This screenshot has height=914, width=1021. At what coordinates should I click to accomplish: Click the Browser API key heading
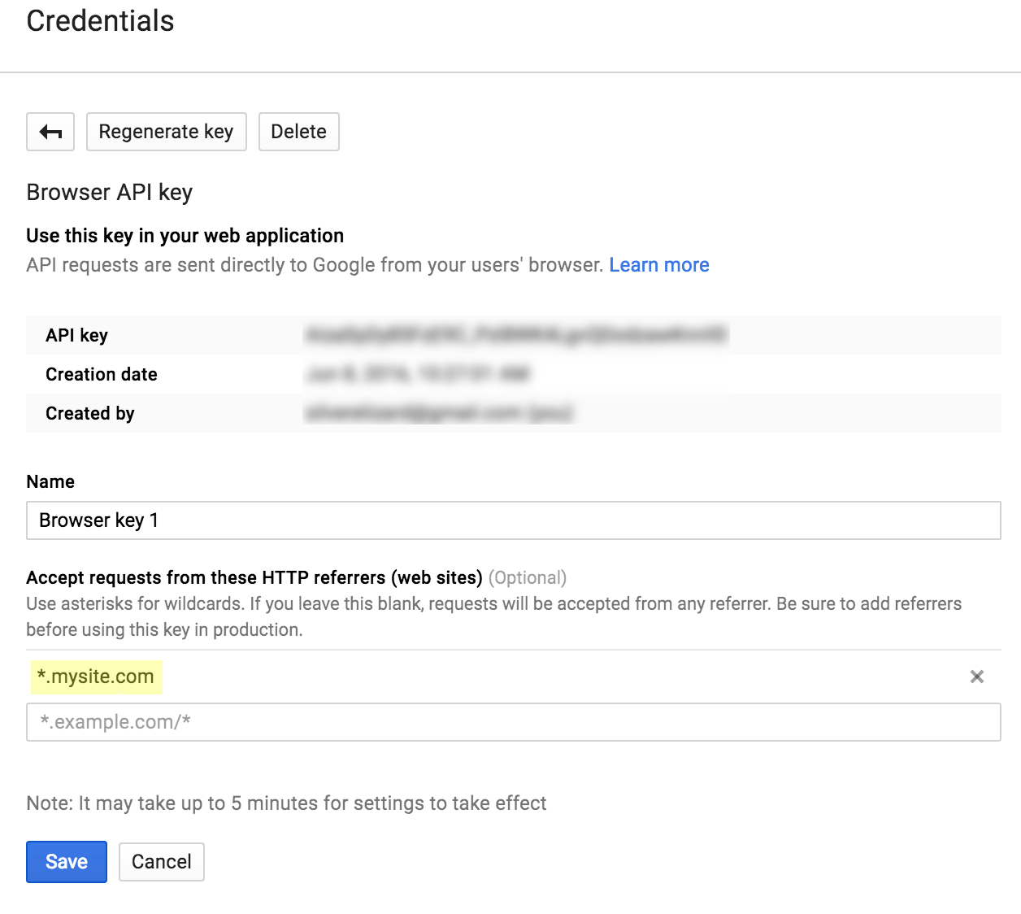(110, 192)
